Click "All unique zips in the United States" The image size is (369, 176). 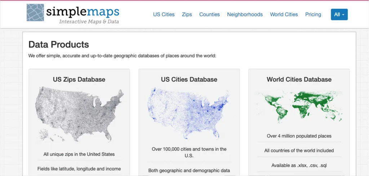79,154
